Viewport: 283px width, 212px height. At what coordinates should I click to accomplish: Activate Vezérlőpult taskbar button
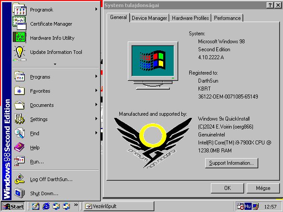(119, 206)
